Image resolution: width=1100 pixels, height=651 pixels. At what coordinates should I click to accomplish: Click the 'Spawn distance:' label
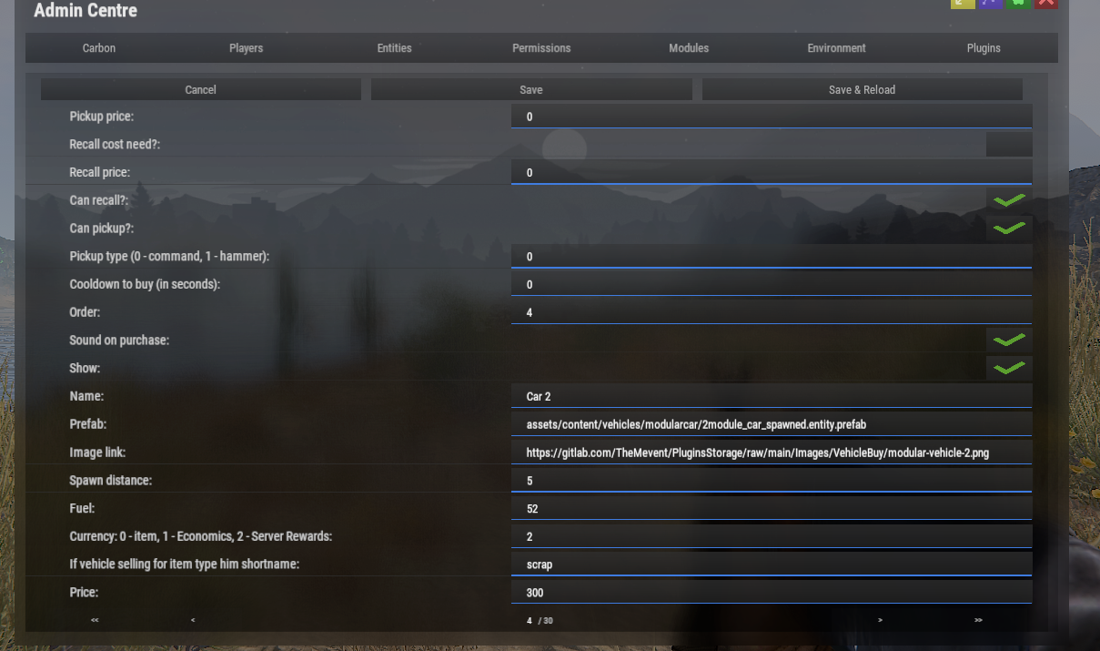click(x=111, y=481)
